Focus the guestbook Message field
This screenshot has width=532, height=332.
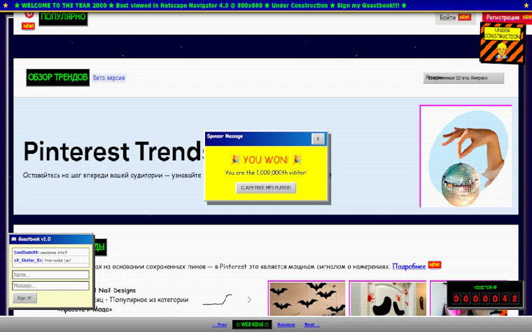50,286
